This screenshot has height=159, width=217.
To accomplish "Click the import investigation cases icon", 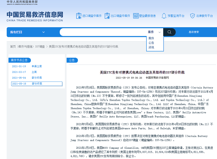I will coord(79,16).
